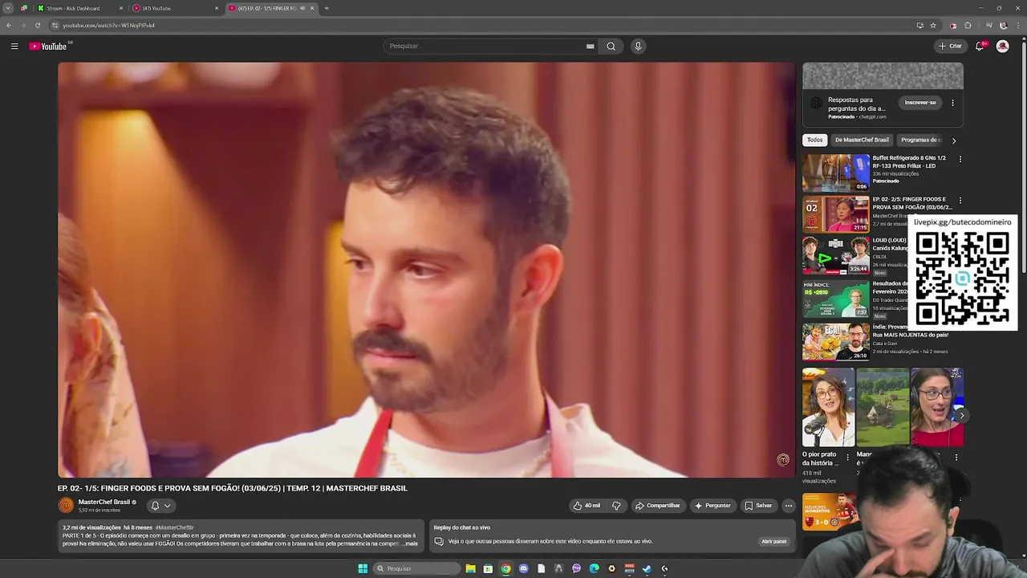Screen dimensions: 1027x578
Task: Click the browser address bar URL
Action: (108, 25)
